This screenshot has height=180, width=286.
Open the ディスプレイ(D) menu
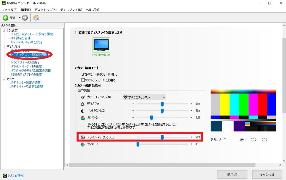pyautogui.click(x=71, y=10)
